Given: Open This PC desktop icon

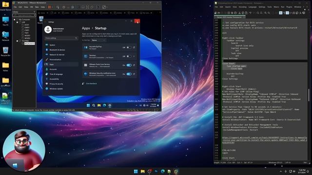Looking at the screenshot, I should point(5,21).
